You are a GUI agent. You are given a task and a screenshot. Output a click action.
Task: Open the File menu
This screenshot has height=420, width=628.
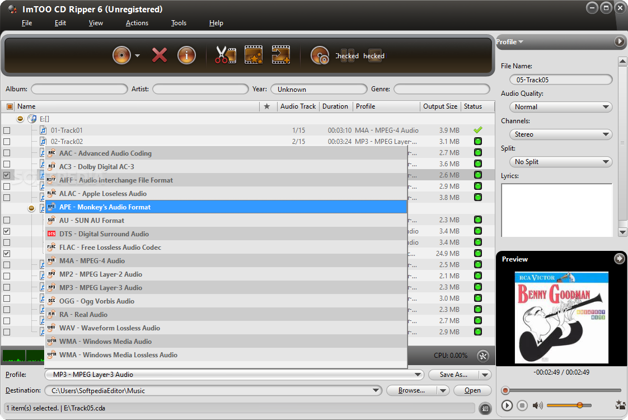27,23
